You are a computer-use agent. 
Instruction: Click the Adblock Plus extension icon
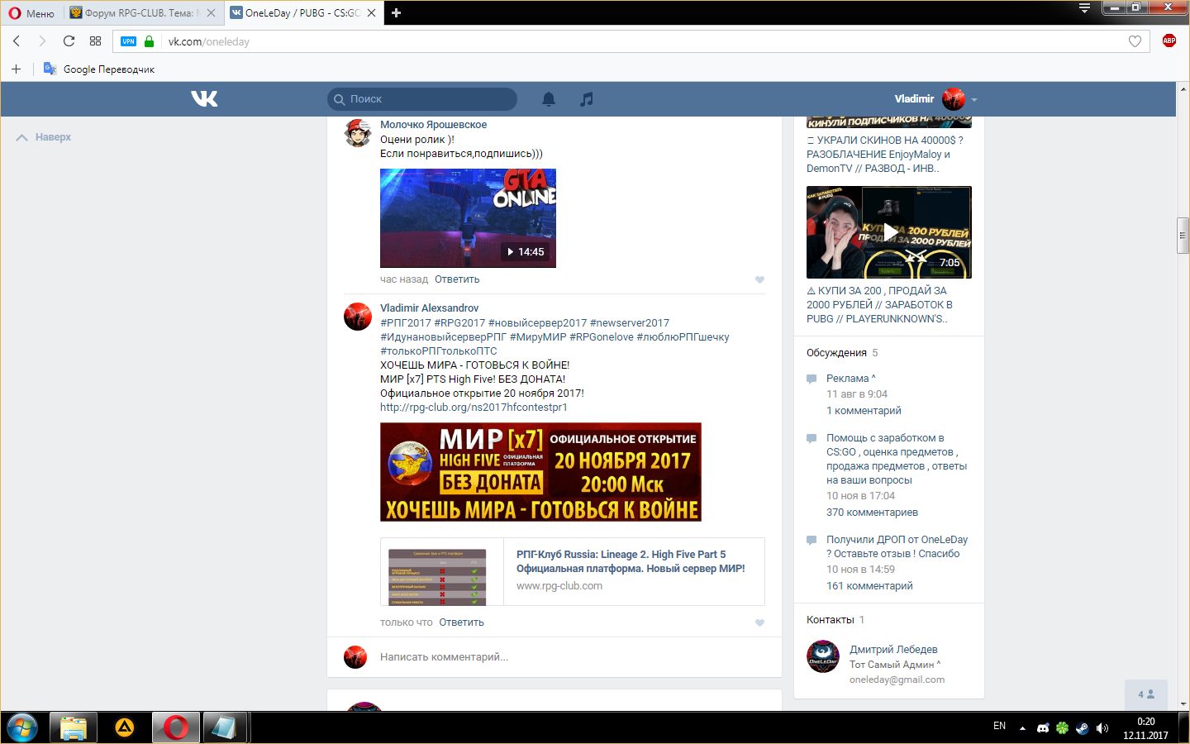(1169, 41)
